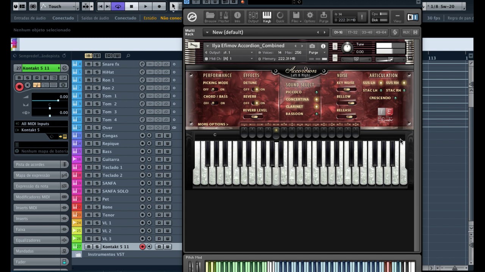Viewport: 485px width, 272px height.
Task: Toggle the Keyb on-screen keyboard button
Action: pyautogui.click(x=267, y=17)
